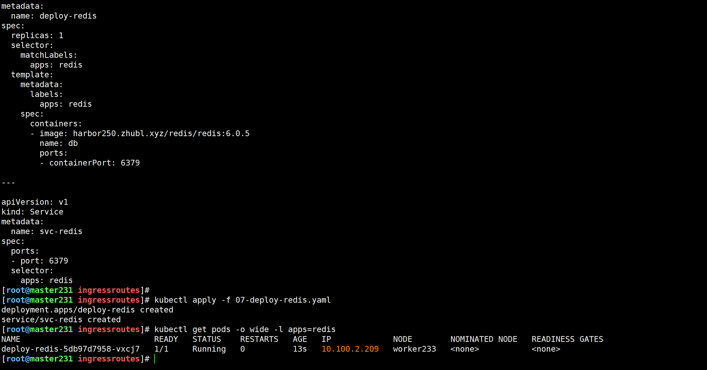
Task: Click the 'kubectl apply -f 07-deploy-redis.yaml' command
Action: coord(242,300)
